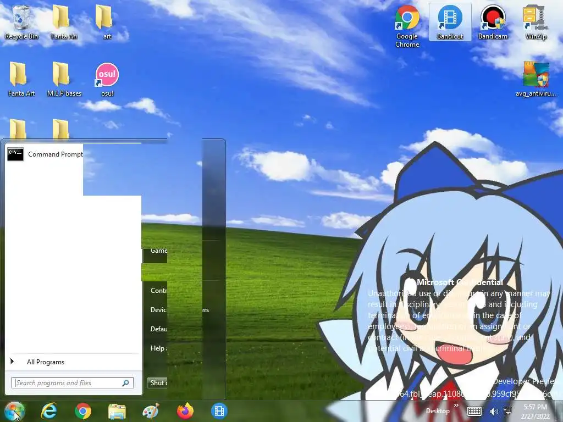Open the Bandicut desktop shortcut

(x=450, y=22)
